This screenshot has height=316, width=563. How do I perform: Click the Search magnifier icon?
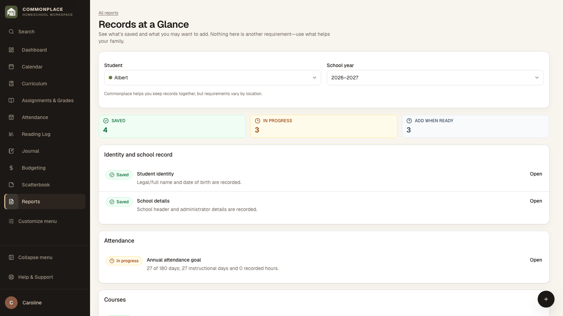11,32
